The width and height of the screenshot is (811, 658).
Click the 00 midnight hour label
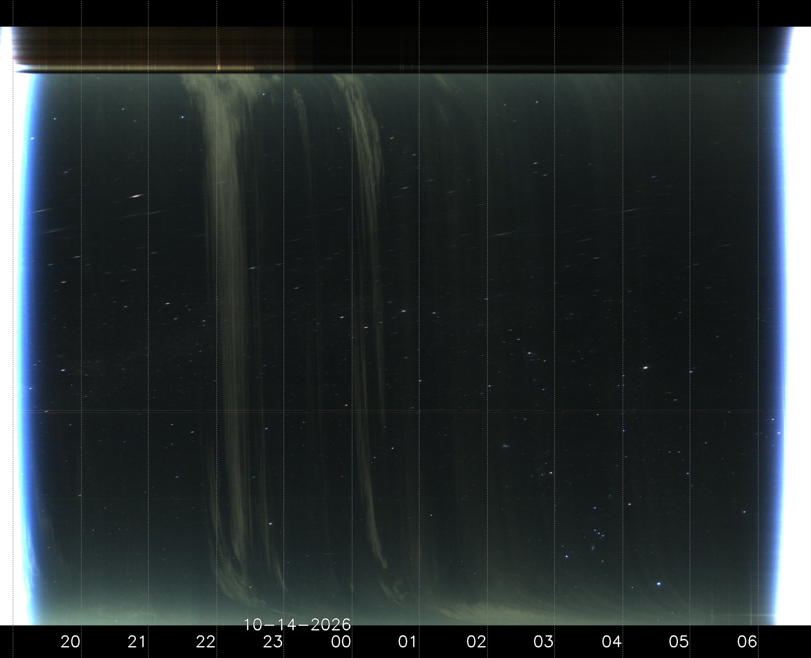[341, 642]
